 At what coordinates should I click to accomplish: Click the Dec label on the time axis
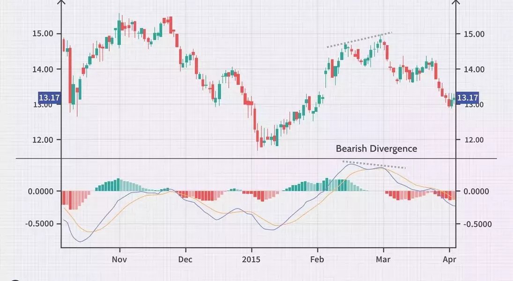click(x=185, y=260)
